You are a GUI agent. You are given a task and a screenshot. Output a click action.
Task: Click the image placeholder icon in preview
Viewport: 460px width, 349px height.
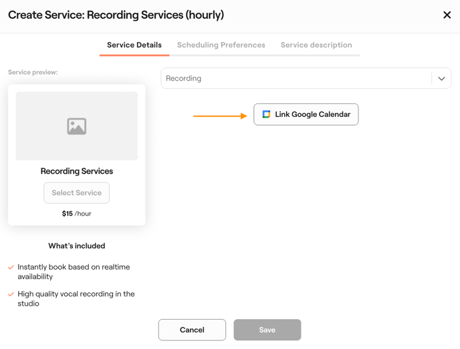(77, 126)
